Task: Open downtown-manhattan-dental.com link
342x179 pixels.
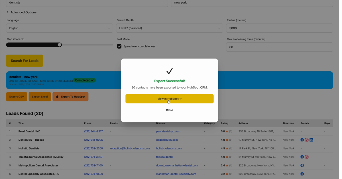Action: [x=177, y=165]
